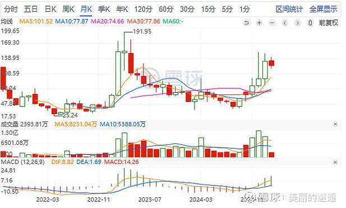The image size is (346, 208).
Task: Click the 24.81 MACD axis label
Action: click(8, 171)
